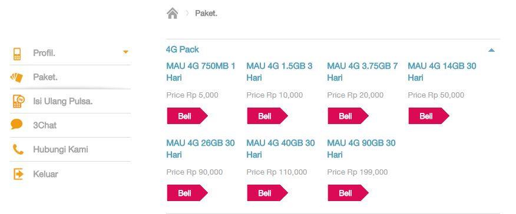The width and height of the screenshot is (516, 214).
Task: Open the 3Chat menu item
Action: point(45,125)
